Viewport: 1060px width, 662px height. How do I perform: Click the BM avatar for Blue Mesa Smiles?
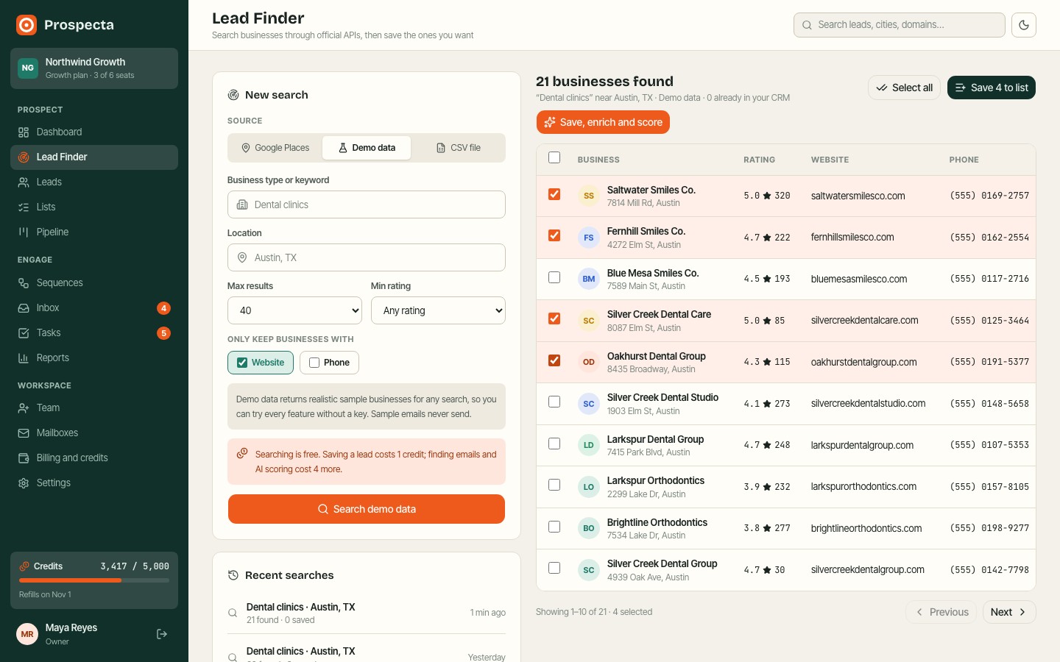click(x=588, y=279)
